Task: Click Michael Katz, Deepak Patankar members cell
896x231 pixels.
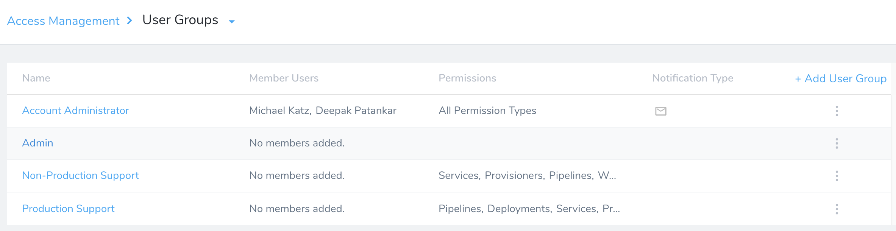Action: (323, 111)
